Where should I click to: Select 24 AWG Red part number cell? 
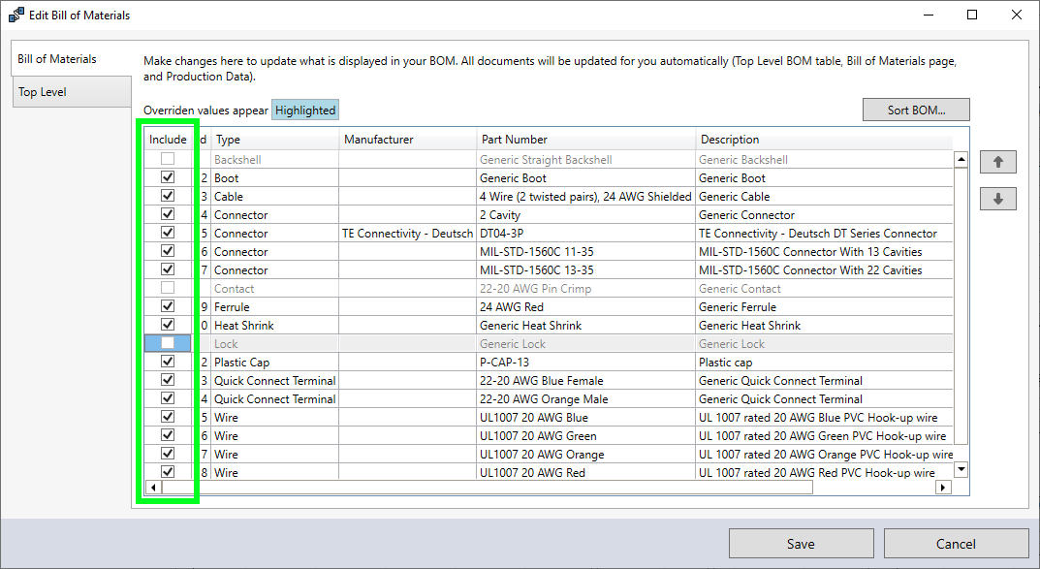(x=586, y=307)
